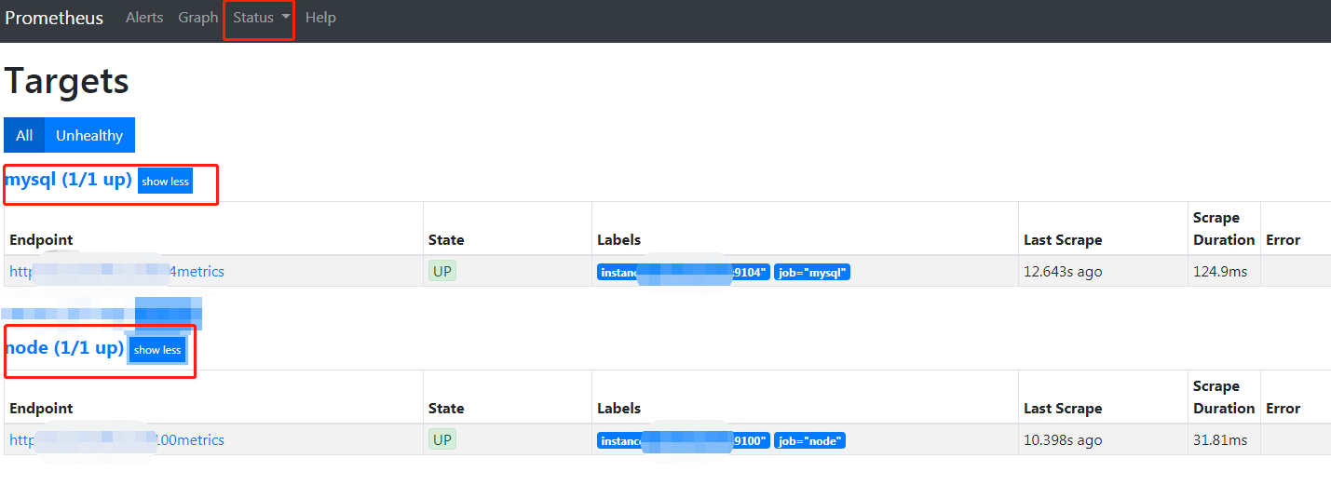Screen dimensions: 1331x485
Task: Open the mysql endpoint metrics URL
Action: point(116,272)
